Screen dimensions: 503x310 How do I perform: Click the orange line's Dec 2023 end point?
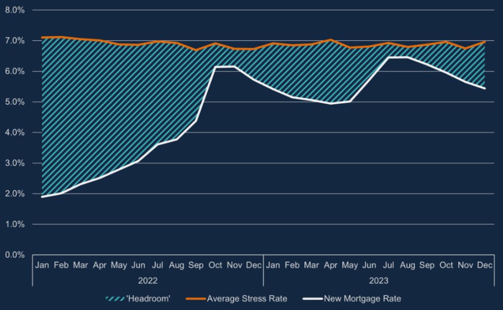[485, 41]
